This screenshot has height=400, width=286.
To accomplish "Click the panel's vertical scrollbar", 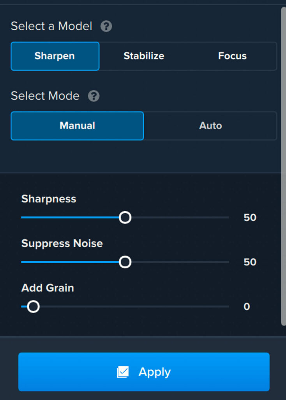I will (x=283, y=166).
